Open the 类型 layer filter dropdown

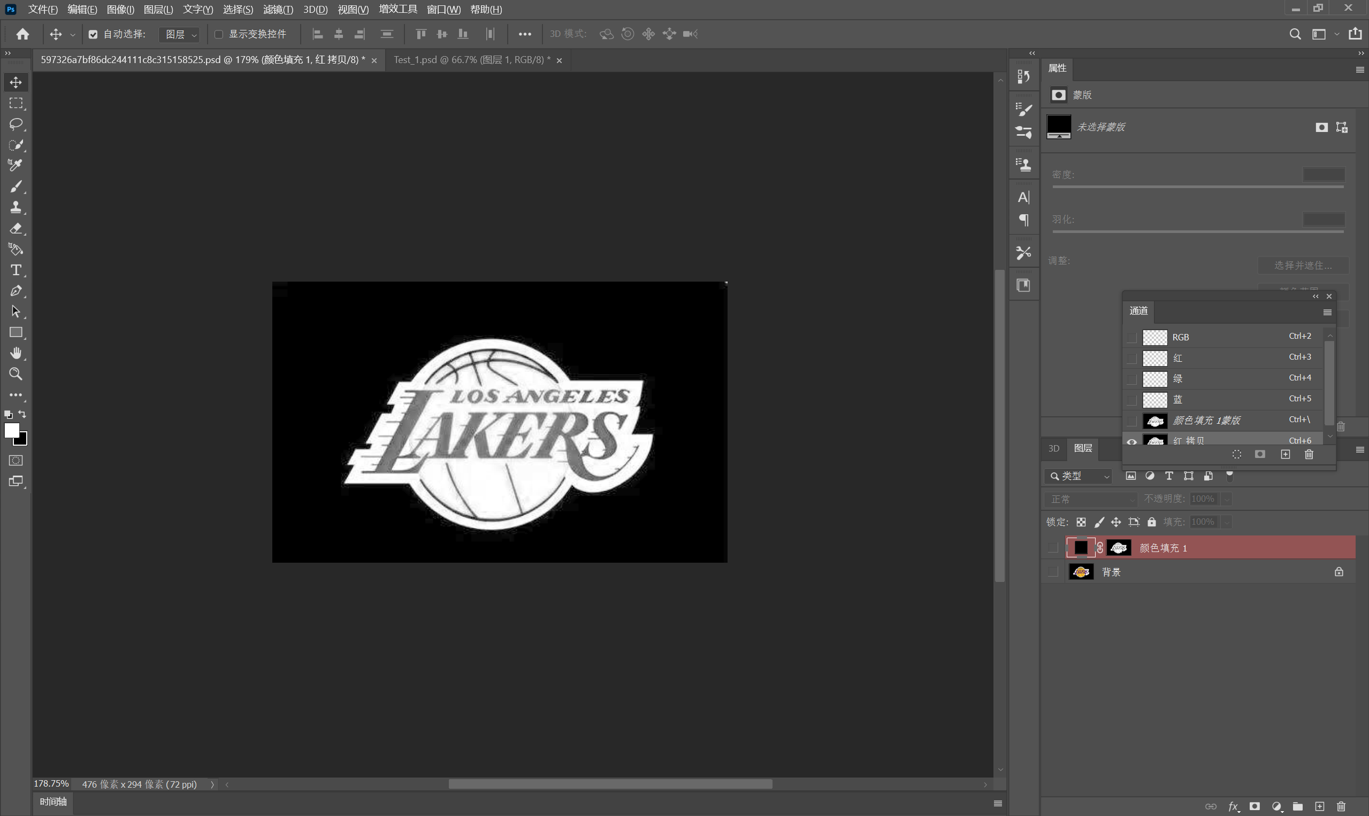pos(1079,476)
